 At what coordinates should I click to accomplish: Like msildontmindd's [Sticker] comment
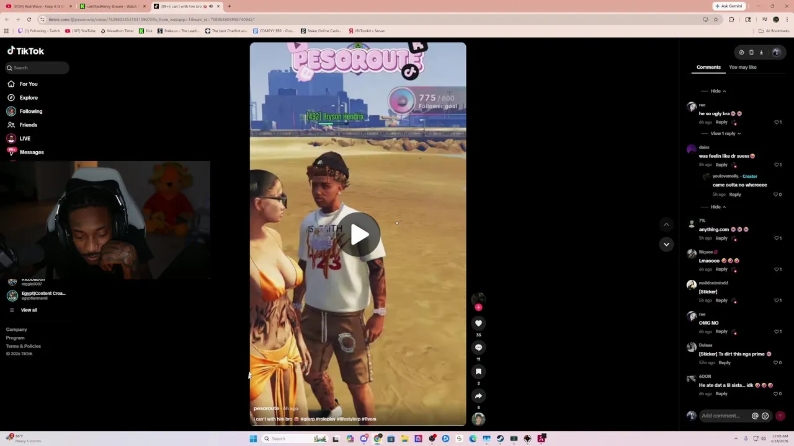tap(777, 300)
